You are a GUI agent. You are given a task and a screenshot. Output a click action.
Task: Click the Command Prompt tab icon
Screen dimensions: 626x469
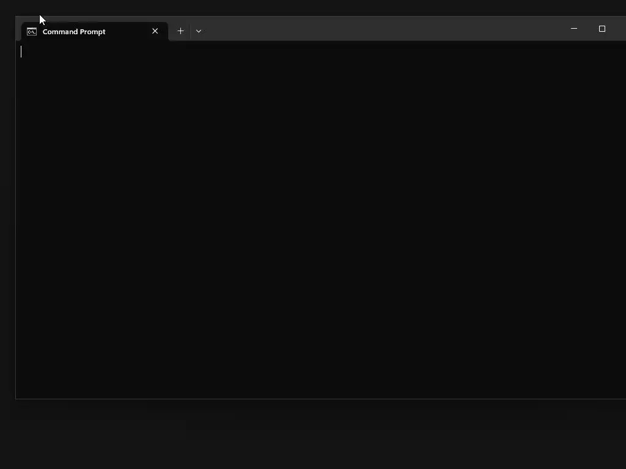coord(32,32)
